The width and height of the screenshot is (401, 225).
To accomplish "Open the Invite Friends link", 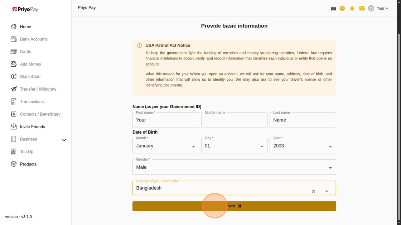I will [x=32, y=127].
